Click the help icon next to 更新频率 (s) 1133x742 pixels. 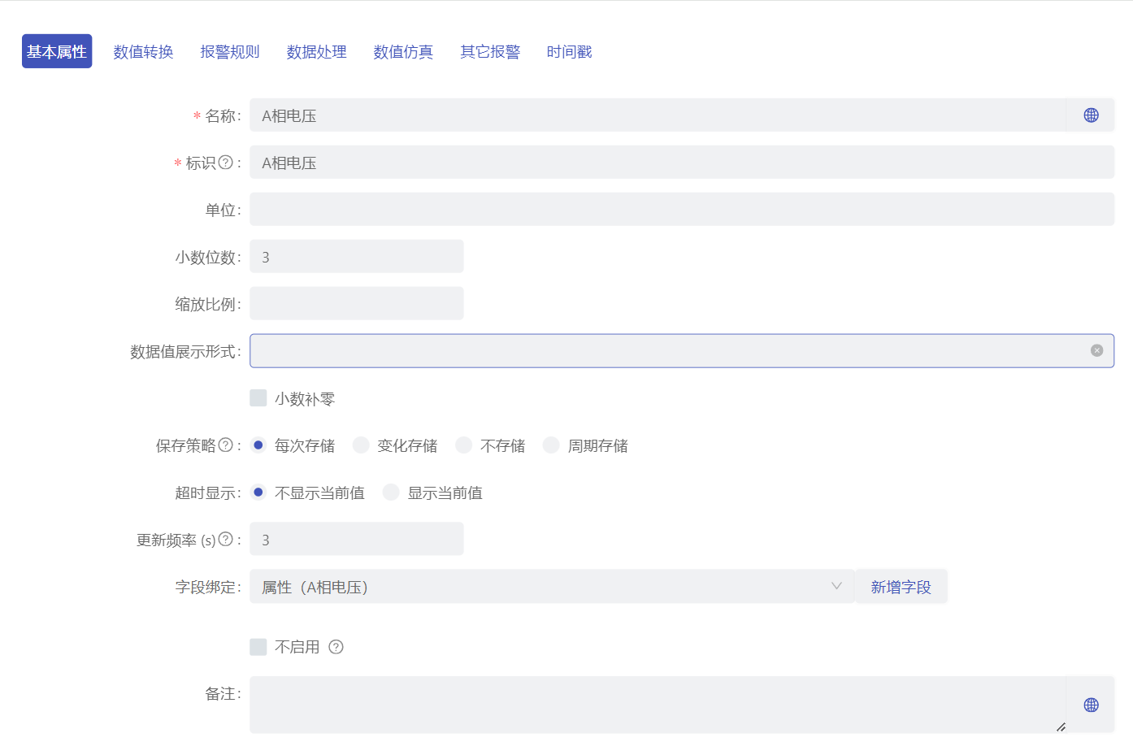point(226,539)
